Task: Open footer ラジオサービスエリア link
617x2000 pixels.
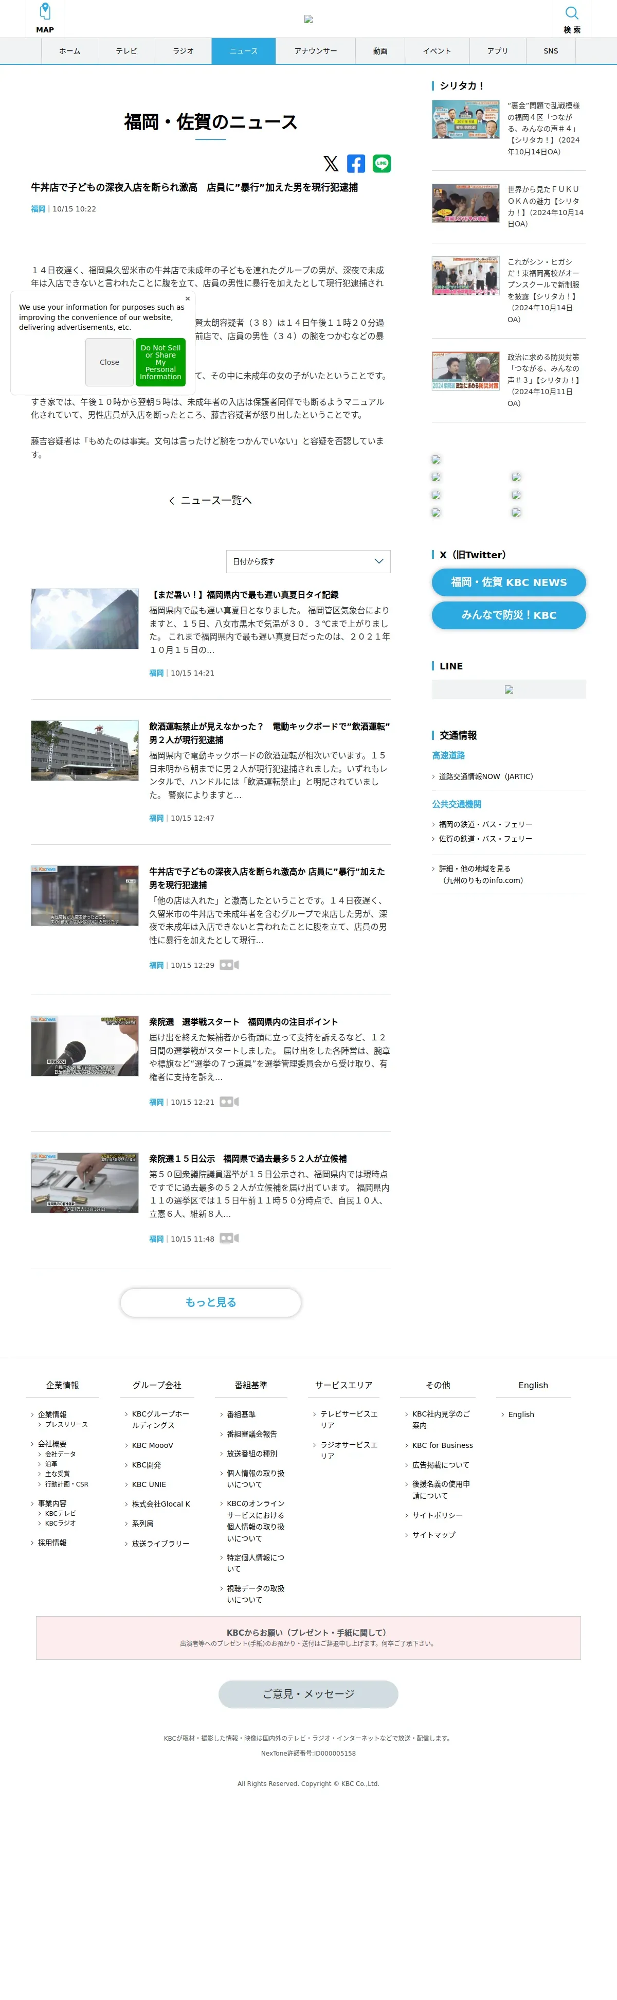Action: 349,1450
